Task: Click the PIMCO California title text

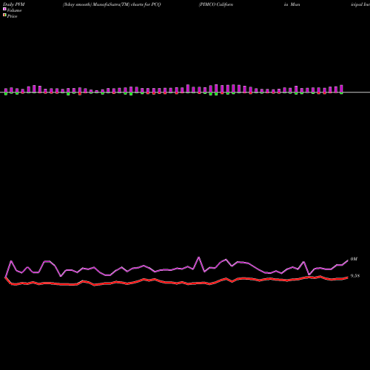Action: pyautogui.click(x=216, y=4)
